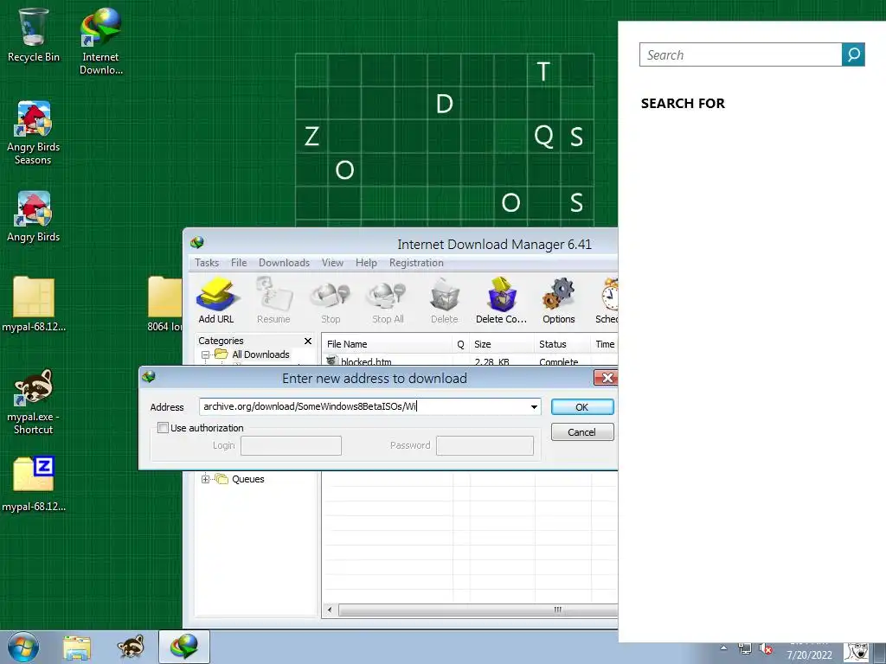Open the File menu

click(x=239, y=263)
